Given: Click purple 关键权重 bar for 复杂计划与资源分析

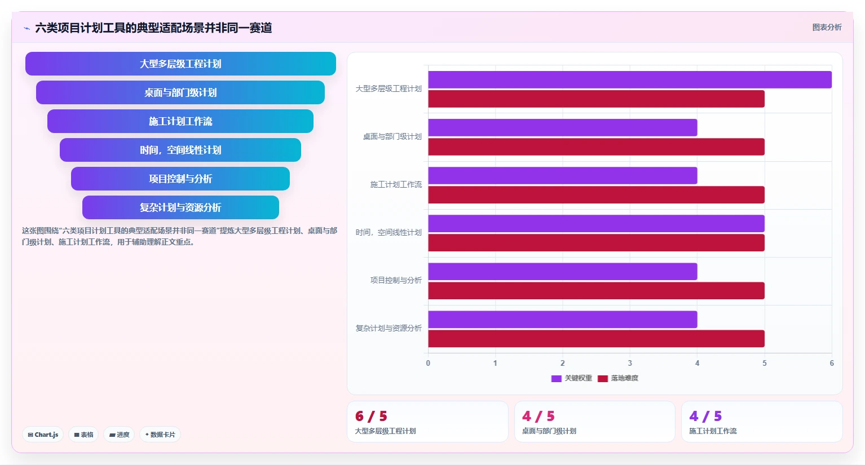Looking at the screenshot, I should point(563,319).
